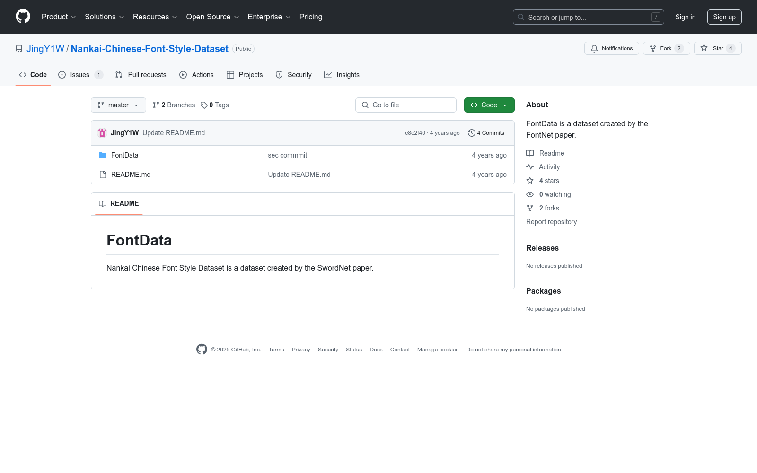The height and width of the screenshot is (473, 757).
Task: Open the repository Security tab
Action: (x=294, y=75)
